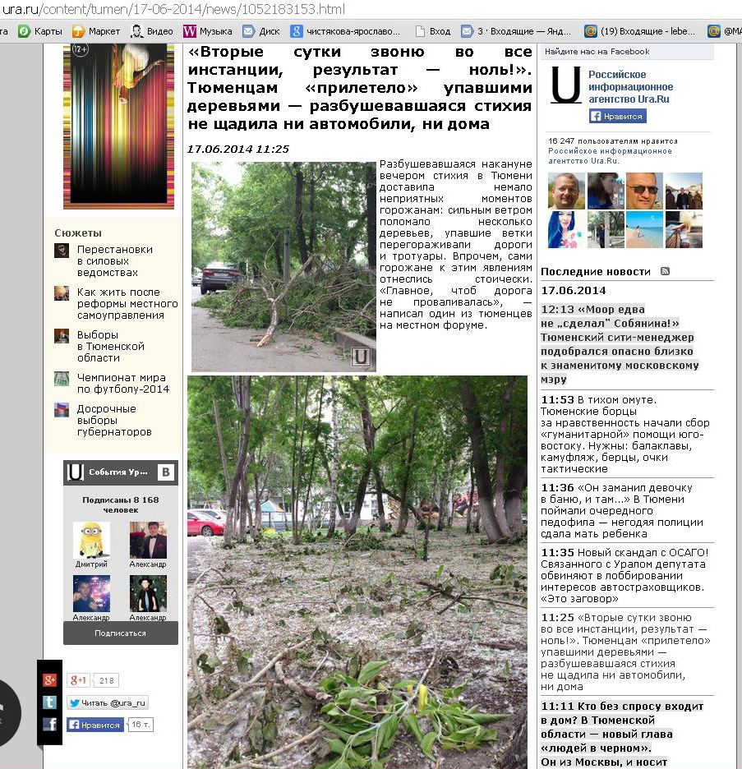742x769 pixels.
Task: Click the Facebook Нравится button under Ura.Ru agency
Action: (617, 116)
